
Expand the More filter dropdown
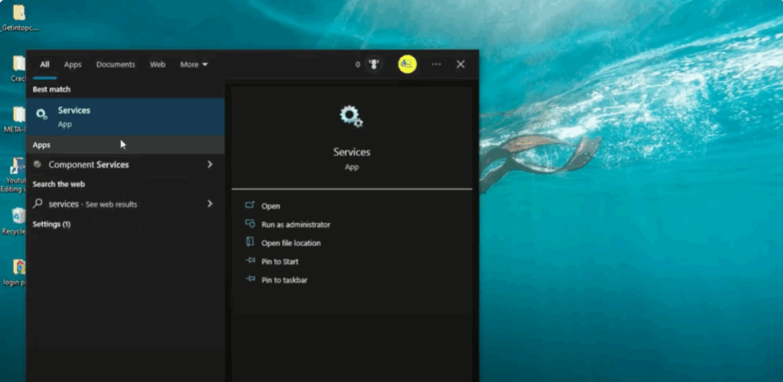click(x=193, y=65)
